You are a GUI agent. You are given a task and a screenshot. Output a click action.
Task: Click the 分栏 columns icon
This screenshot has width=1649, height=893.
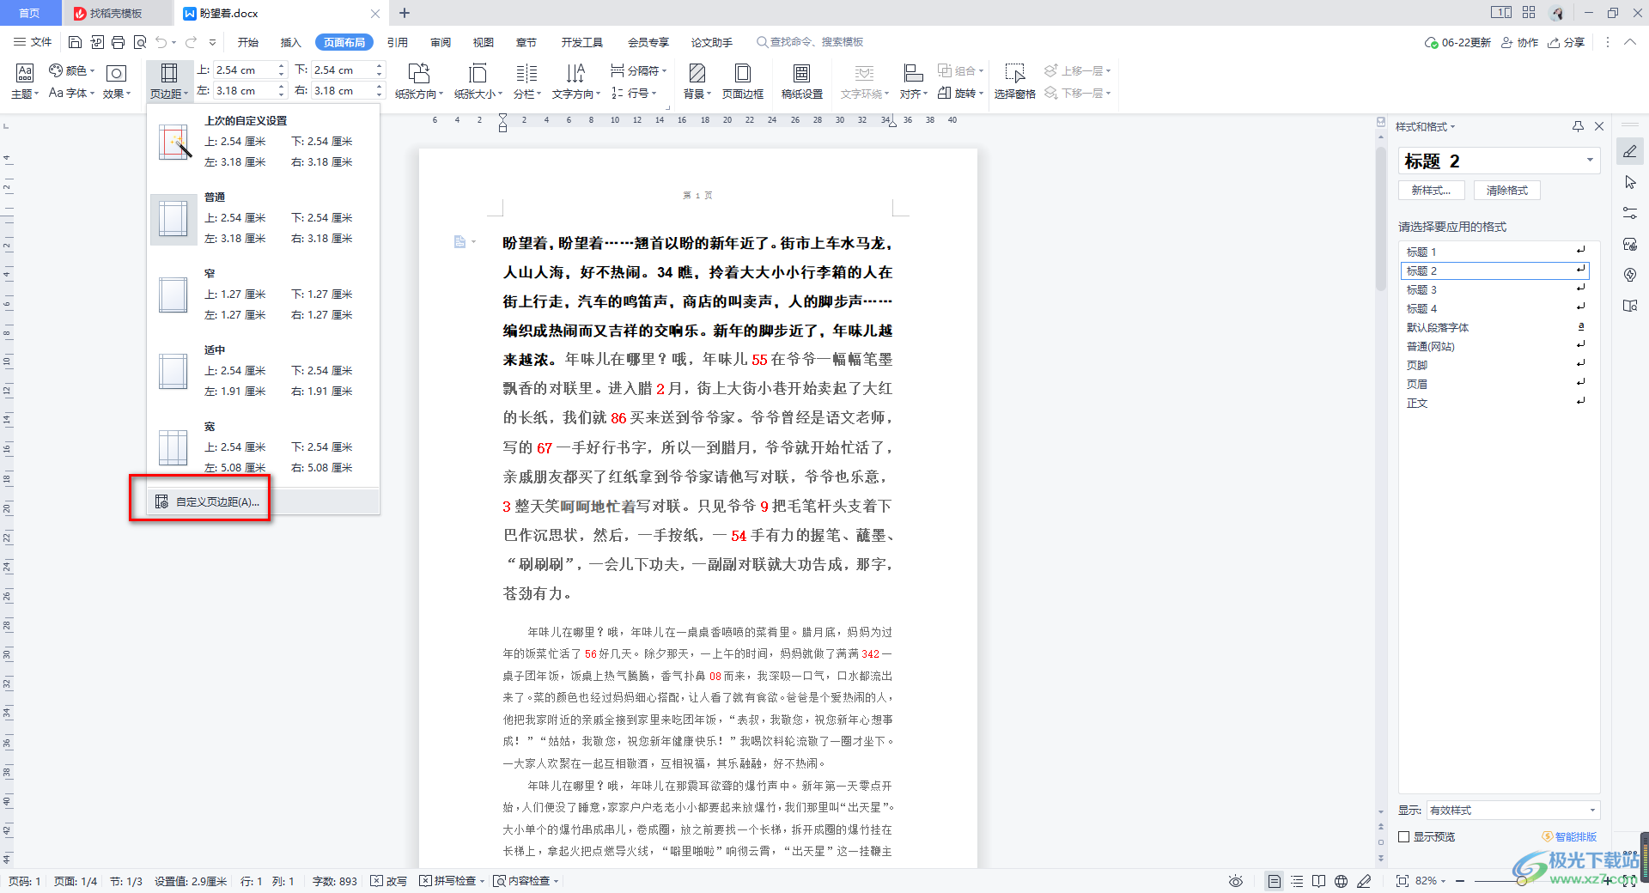coord(526,73)
